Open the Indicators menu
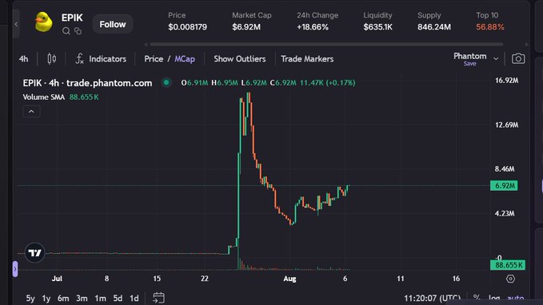Viewport: 543px width, 305px height. tap(101, 59)
